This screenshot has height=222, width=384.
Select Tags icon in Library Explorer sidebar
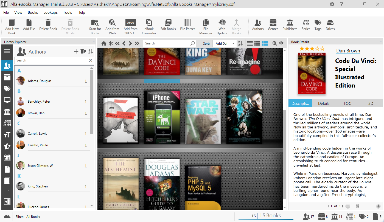(7, 89)
